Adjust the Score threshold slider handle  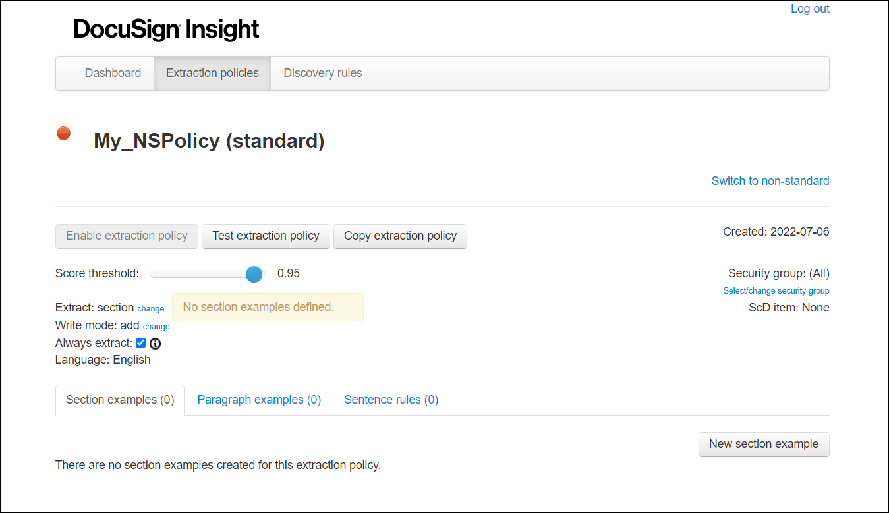tap(254, 274)
